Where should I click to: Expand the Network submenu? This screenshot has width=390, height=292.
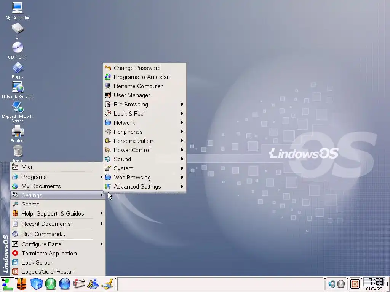coord(144,123)
